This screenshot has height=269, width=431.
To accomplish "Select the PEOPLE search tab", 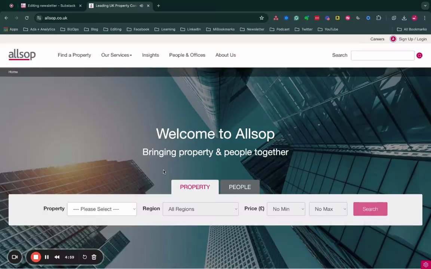I will (x=240, y=187).
